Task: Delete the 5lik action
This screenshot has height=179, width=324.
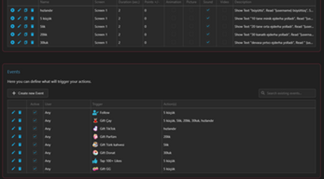Action: [x=32, y=26]
